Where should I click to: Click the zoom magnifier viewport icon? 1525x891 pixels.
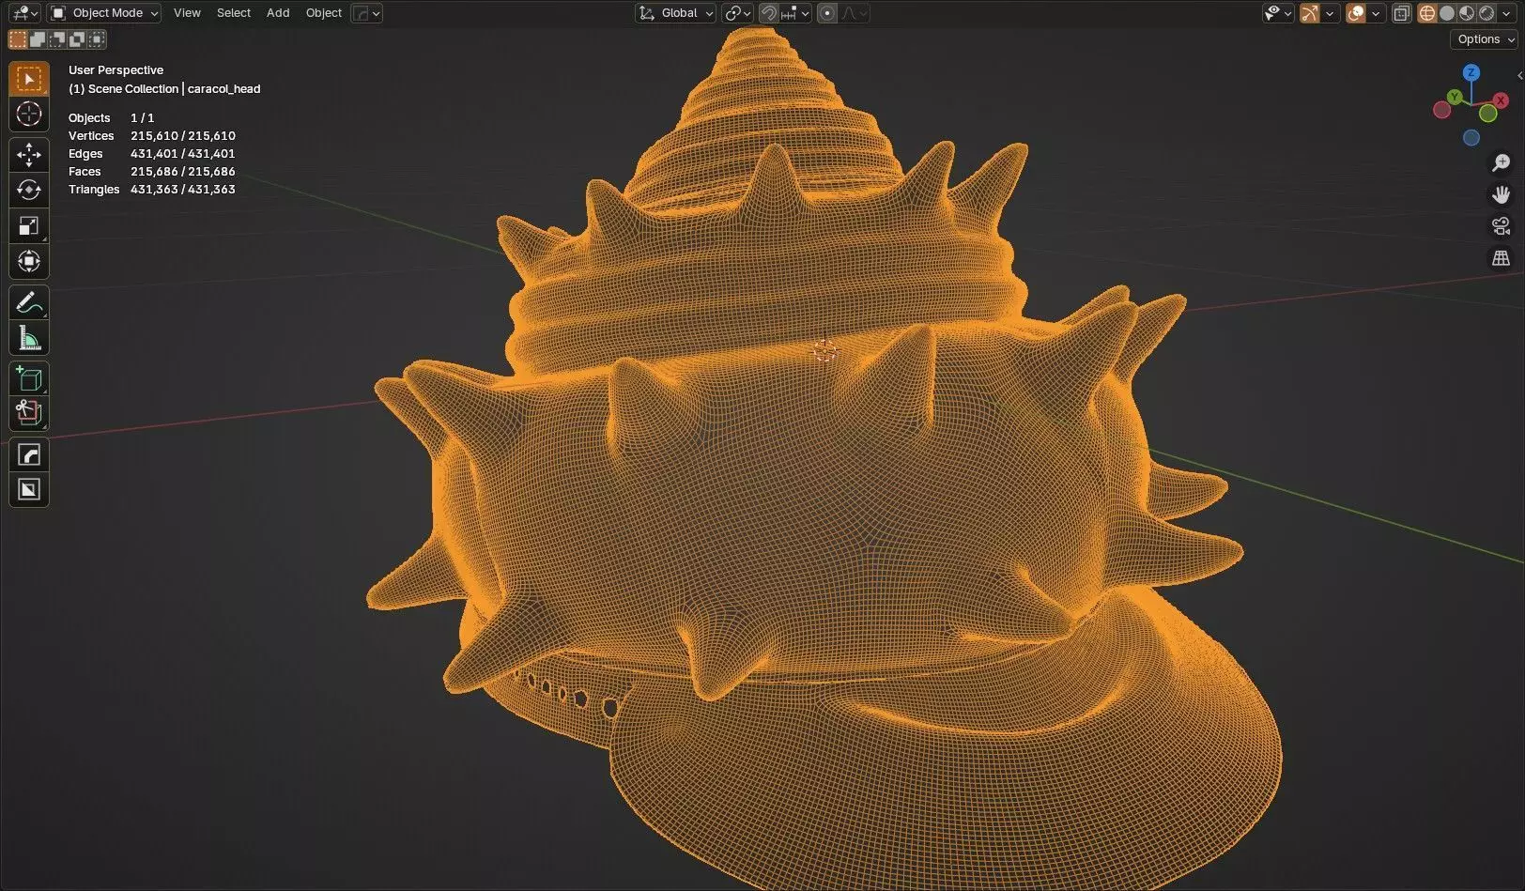(1501, 163)
